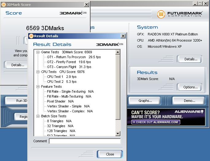This screenshot has width=210, height=161.
Task: Select GT3 - Canyon Flight row
Action: click(69, 67)
